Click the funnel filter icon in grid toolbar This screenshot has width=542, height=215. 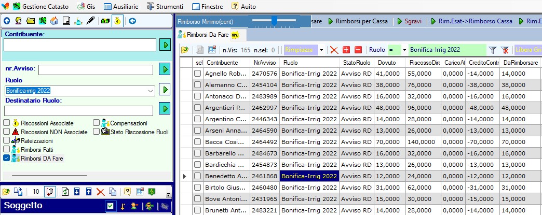tap(492, 50)
